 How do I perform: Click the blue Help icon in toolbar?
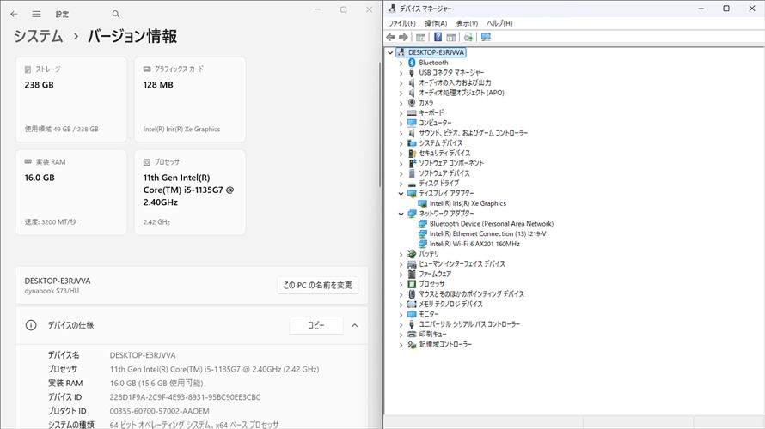tap(438, 37)
